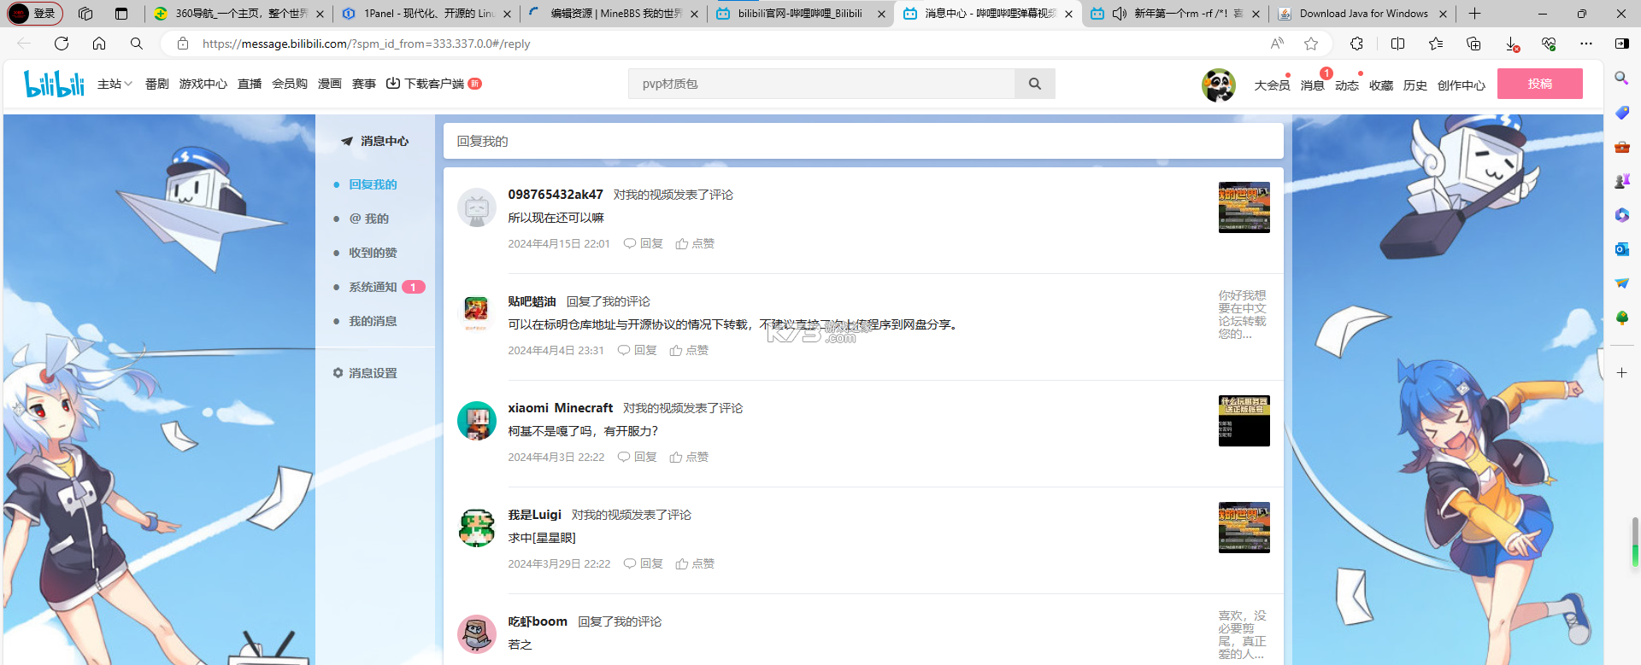Click the read aloud icon in address bar

click(1277, 44)
